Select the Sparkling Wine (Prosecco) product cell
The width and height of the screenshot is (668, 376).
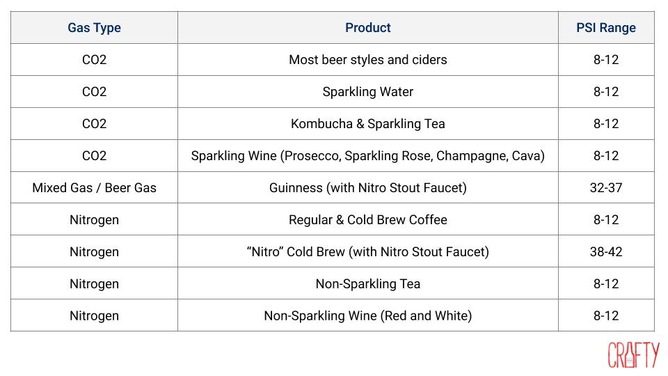tap(367, 156)
